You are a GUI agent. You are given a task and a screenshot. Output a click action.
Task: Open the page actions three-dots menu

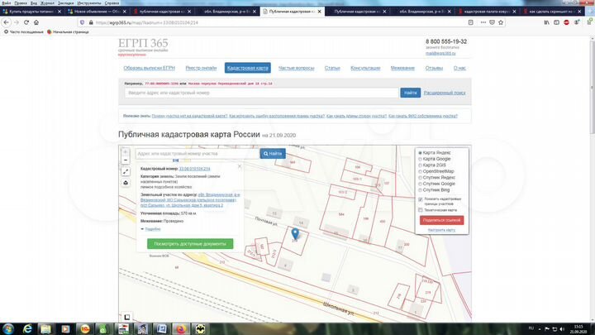tap(483, 22)
